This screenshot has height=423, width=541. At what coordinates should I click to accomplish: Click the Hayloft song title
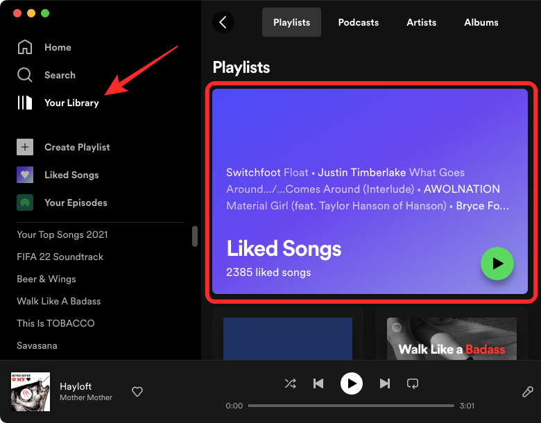76,386
